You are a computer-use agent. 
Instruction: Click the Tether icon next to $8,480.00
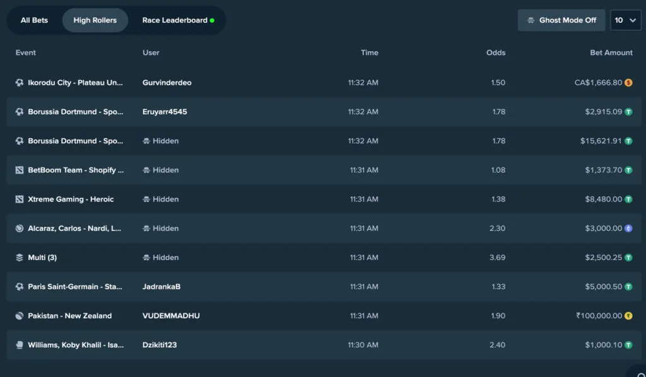coord(628,199)
